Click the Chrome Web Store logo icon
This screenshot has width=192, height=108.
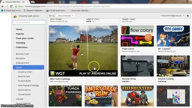point(15,16)
